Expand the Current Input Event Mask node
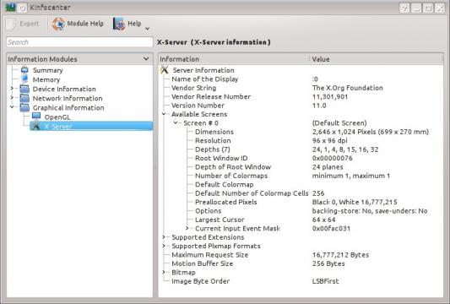This screenshot has height=304, width=450. 187,228
